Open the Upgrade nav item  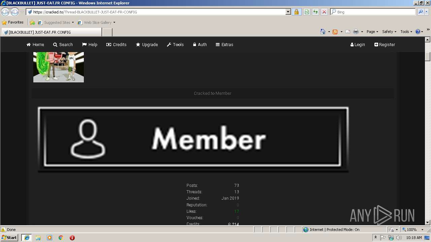pos(147,44)
